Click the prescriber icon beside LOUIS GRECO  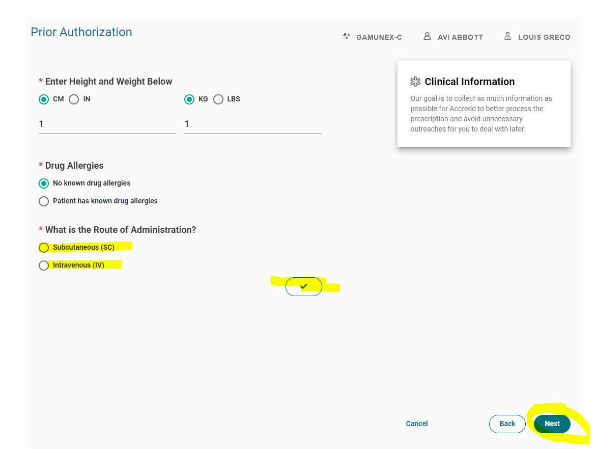507,36
